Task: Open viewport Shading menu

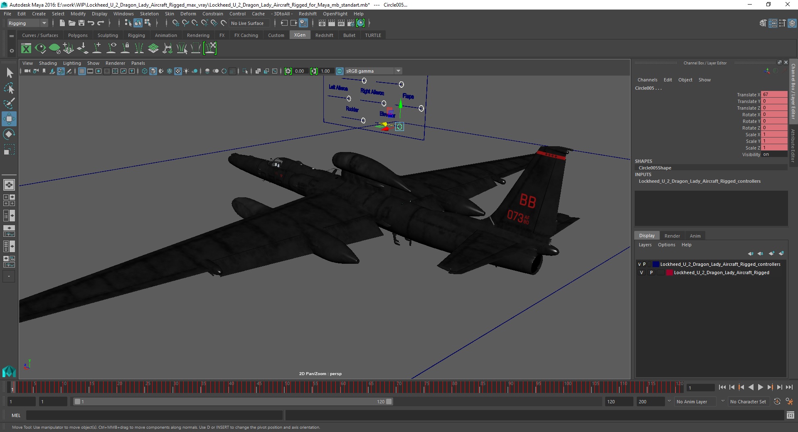Action: [x=48, y=63]
